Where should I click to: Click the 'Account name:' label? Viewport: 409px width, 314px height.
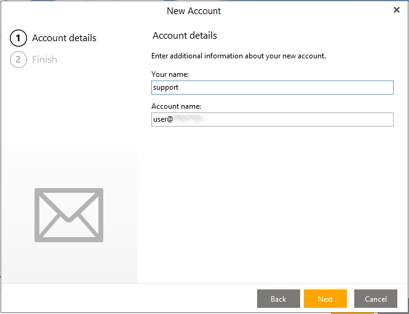(x=176, y=106)
